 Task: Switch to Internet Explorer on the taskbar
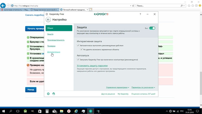coord(76,111)
